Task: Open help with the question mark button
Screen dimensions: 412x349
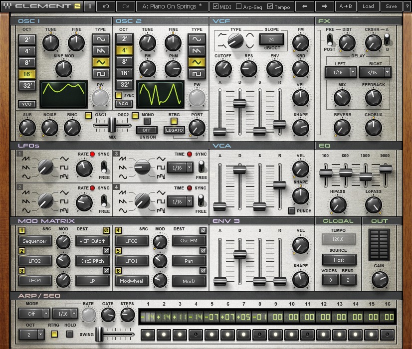Action: (x=407, y=6)
